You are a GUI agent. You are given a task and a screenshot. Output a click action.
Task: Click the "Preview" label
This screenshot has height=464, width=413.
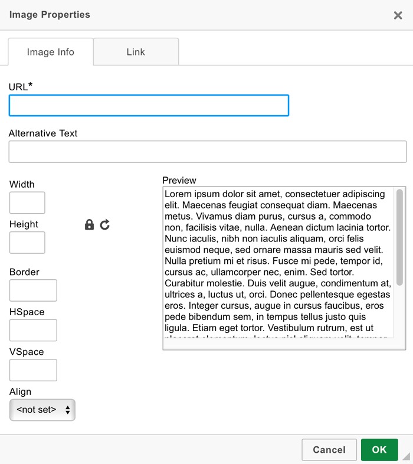pyautogui.click(x=179, y=180)
